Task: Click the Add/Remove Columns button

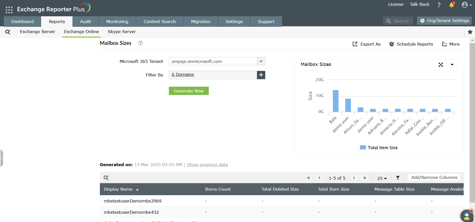Action: (434, 177)
